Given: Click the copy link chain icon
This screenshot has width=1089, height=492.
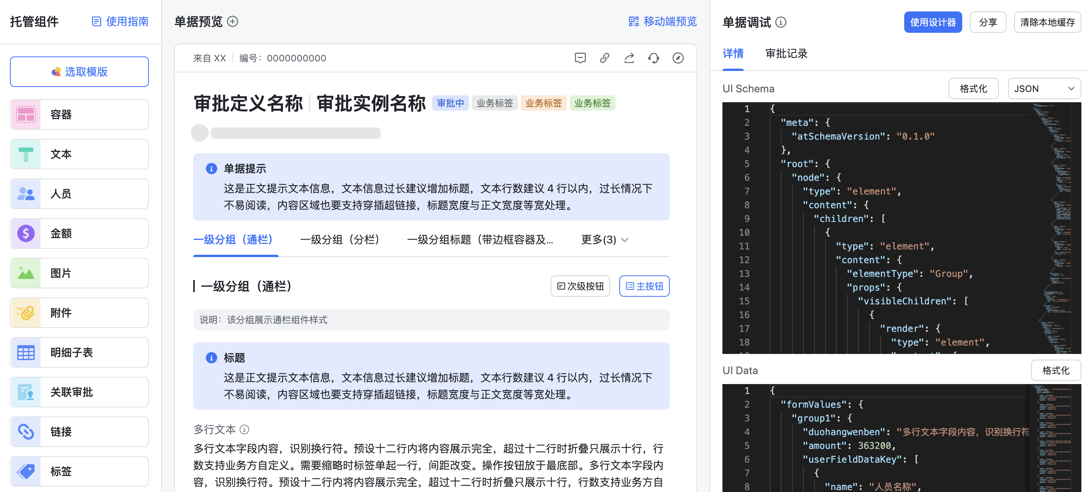Looking at the screenshot, I should (604, 58).
